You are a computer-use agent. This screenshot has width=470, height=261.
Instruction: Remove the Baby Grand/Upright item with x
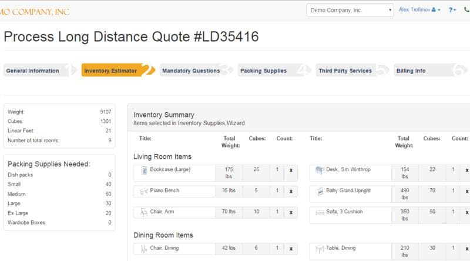tap(466, 191)
